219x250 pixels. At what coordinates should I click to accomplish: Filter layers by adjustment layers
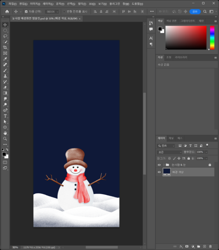coord(185,145)
